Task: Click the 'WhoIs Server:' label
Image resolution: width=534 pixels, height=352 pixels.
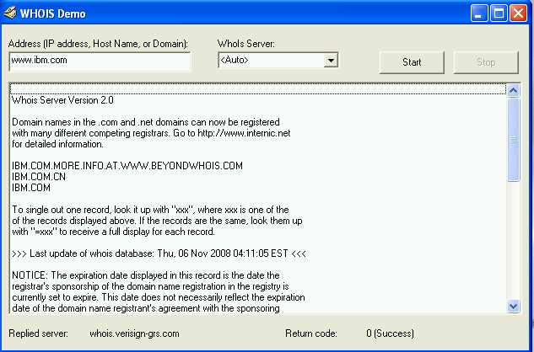Action: (x=245, y=44)
